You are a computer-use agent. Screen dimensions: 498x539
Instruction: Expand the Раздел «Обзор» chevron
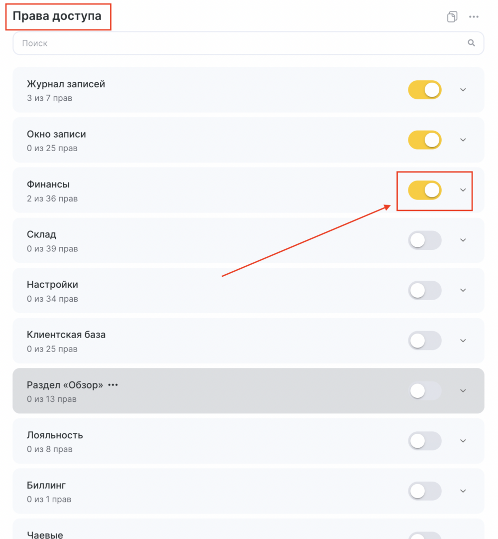[463, 391]
